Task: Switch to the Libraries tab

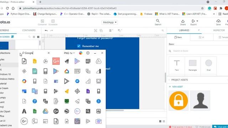Action: pos(184,30)
